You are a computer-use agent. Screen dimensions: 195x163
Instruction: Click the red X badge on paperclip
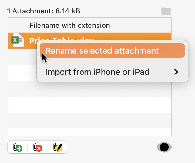click(39, 148)
